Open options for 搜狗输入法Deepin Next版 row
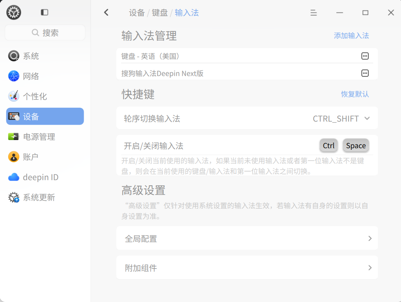The height and width of the screenshot is (302, 401). 365,73
